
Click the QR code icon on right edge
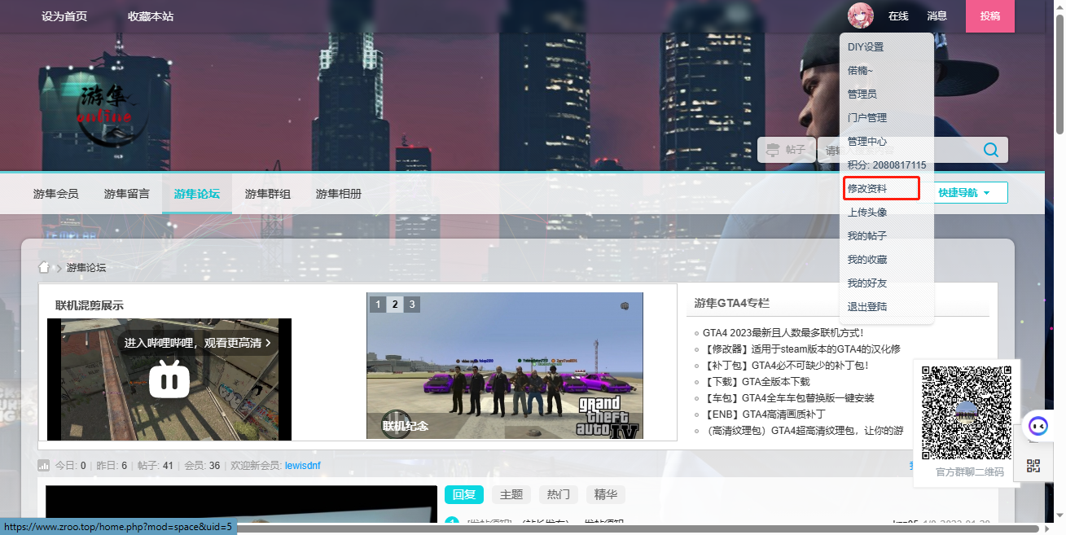click(x=1033, y=466)
